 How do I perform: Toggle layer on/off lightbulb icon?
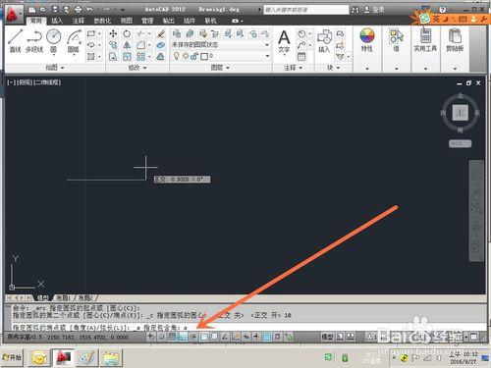tap(177, 56)
